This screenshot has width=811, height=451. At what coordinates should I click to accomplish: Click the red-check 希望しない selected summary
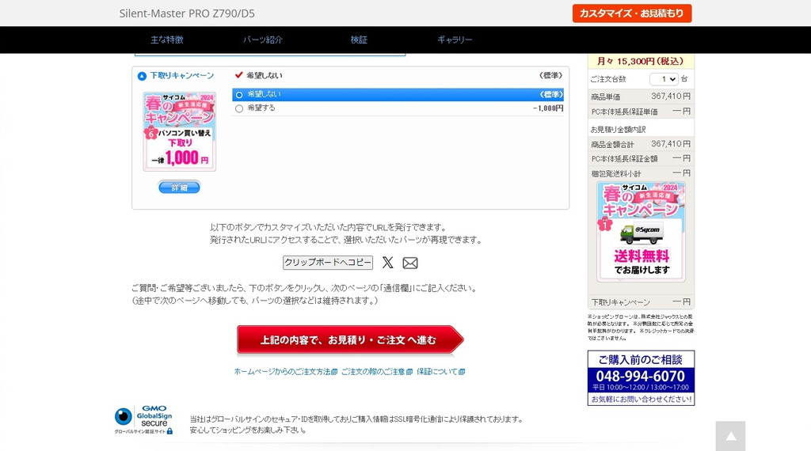tap(259, 75)
